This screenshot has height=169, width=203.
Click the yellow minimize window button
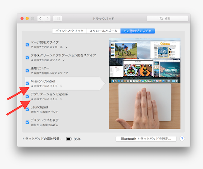[27, 18]
